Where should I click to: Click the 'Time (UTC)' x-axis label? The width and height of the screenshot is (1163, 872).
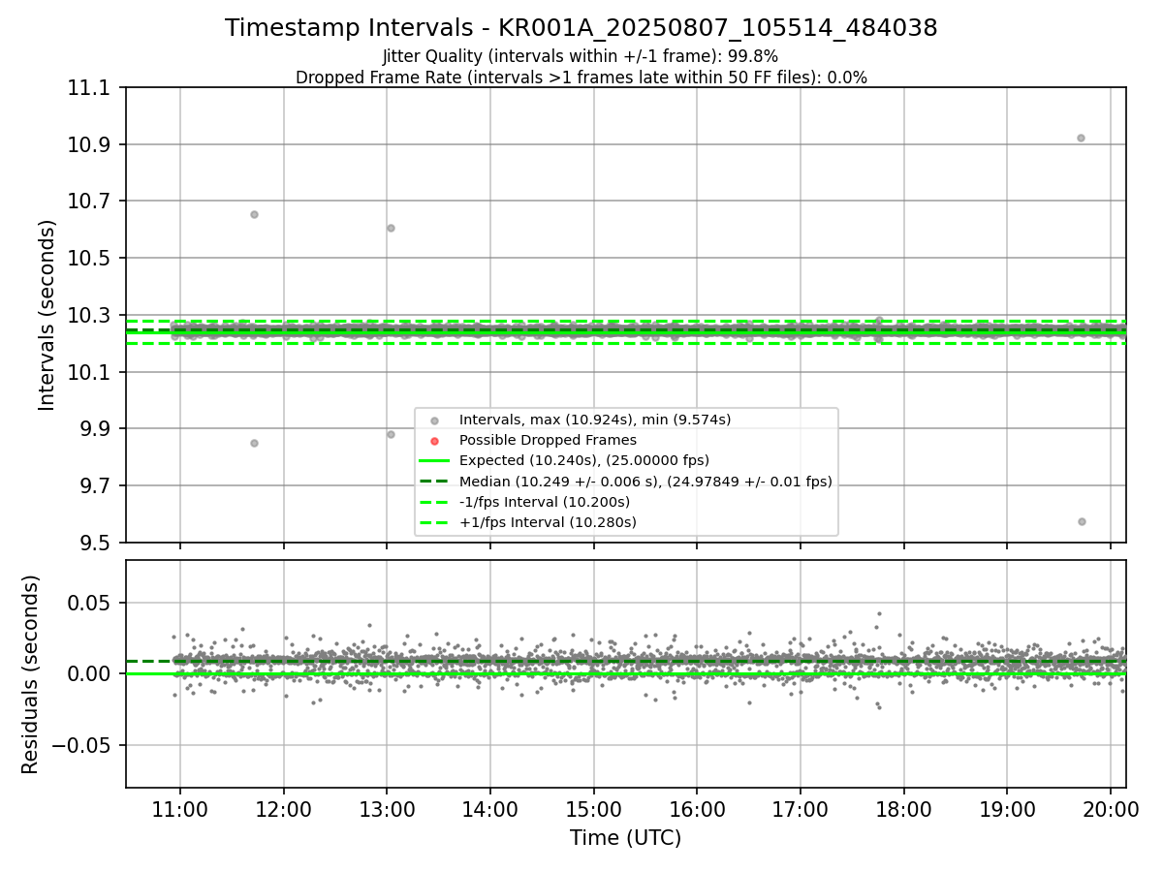click(625, 838)
